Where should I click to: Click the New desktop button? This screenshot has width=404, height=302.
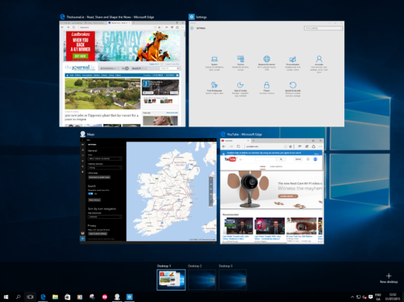coord(388,278)
